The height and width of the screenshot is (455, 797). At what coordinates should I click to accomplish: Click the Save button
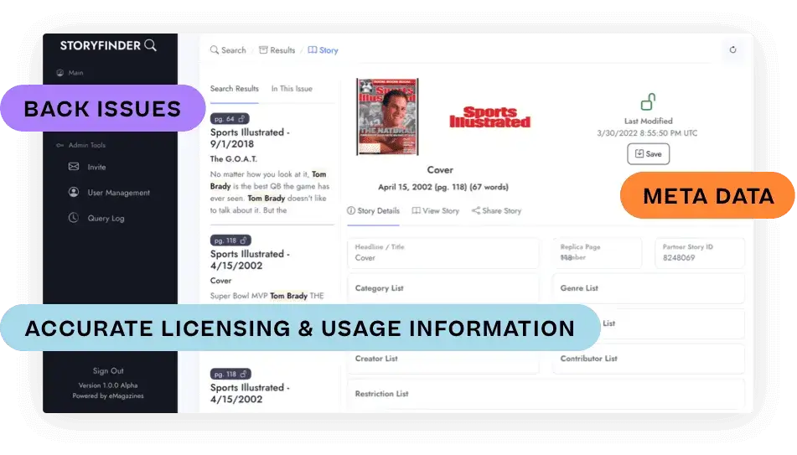click(x=648, y=153)
